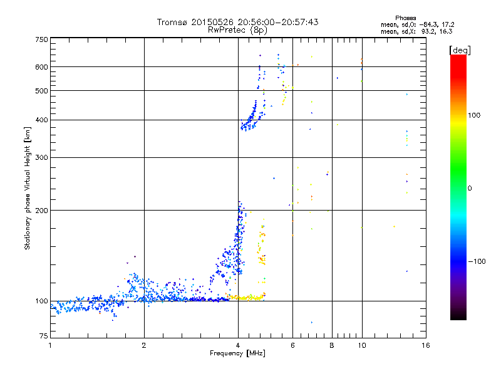
Task: Click the subtitle 'RwPretec (8p)'
Action: point(238,30)
